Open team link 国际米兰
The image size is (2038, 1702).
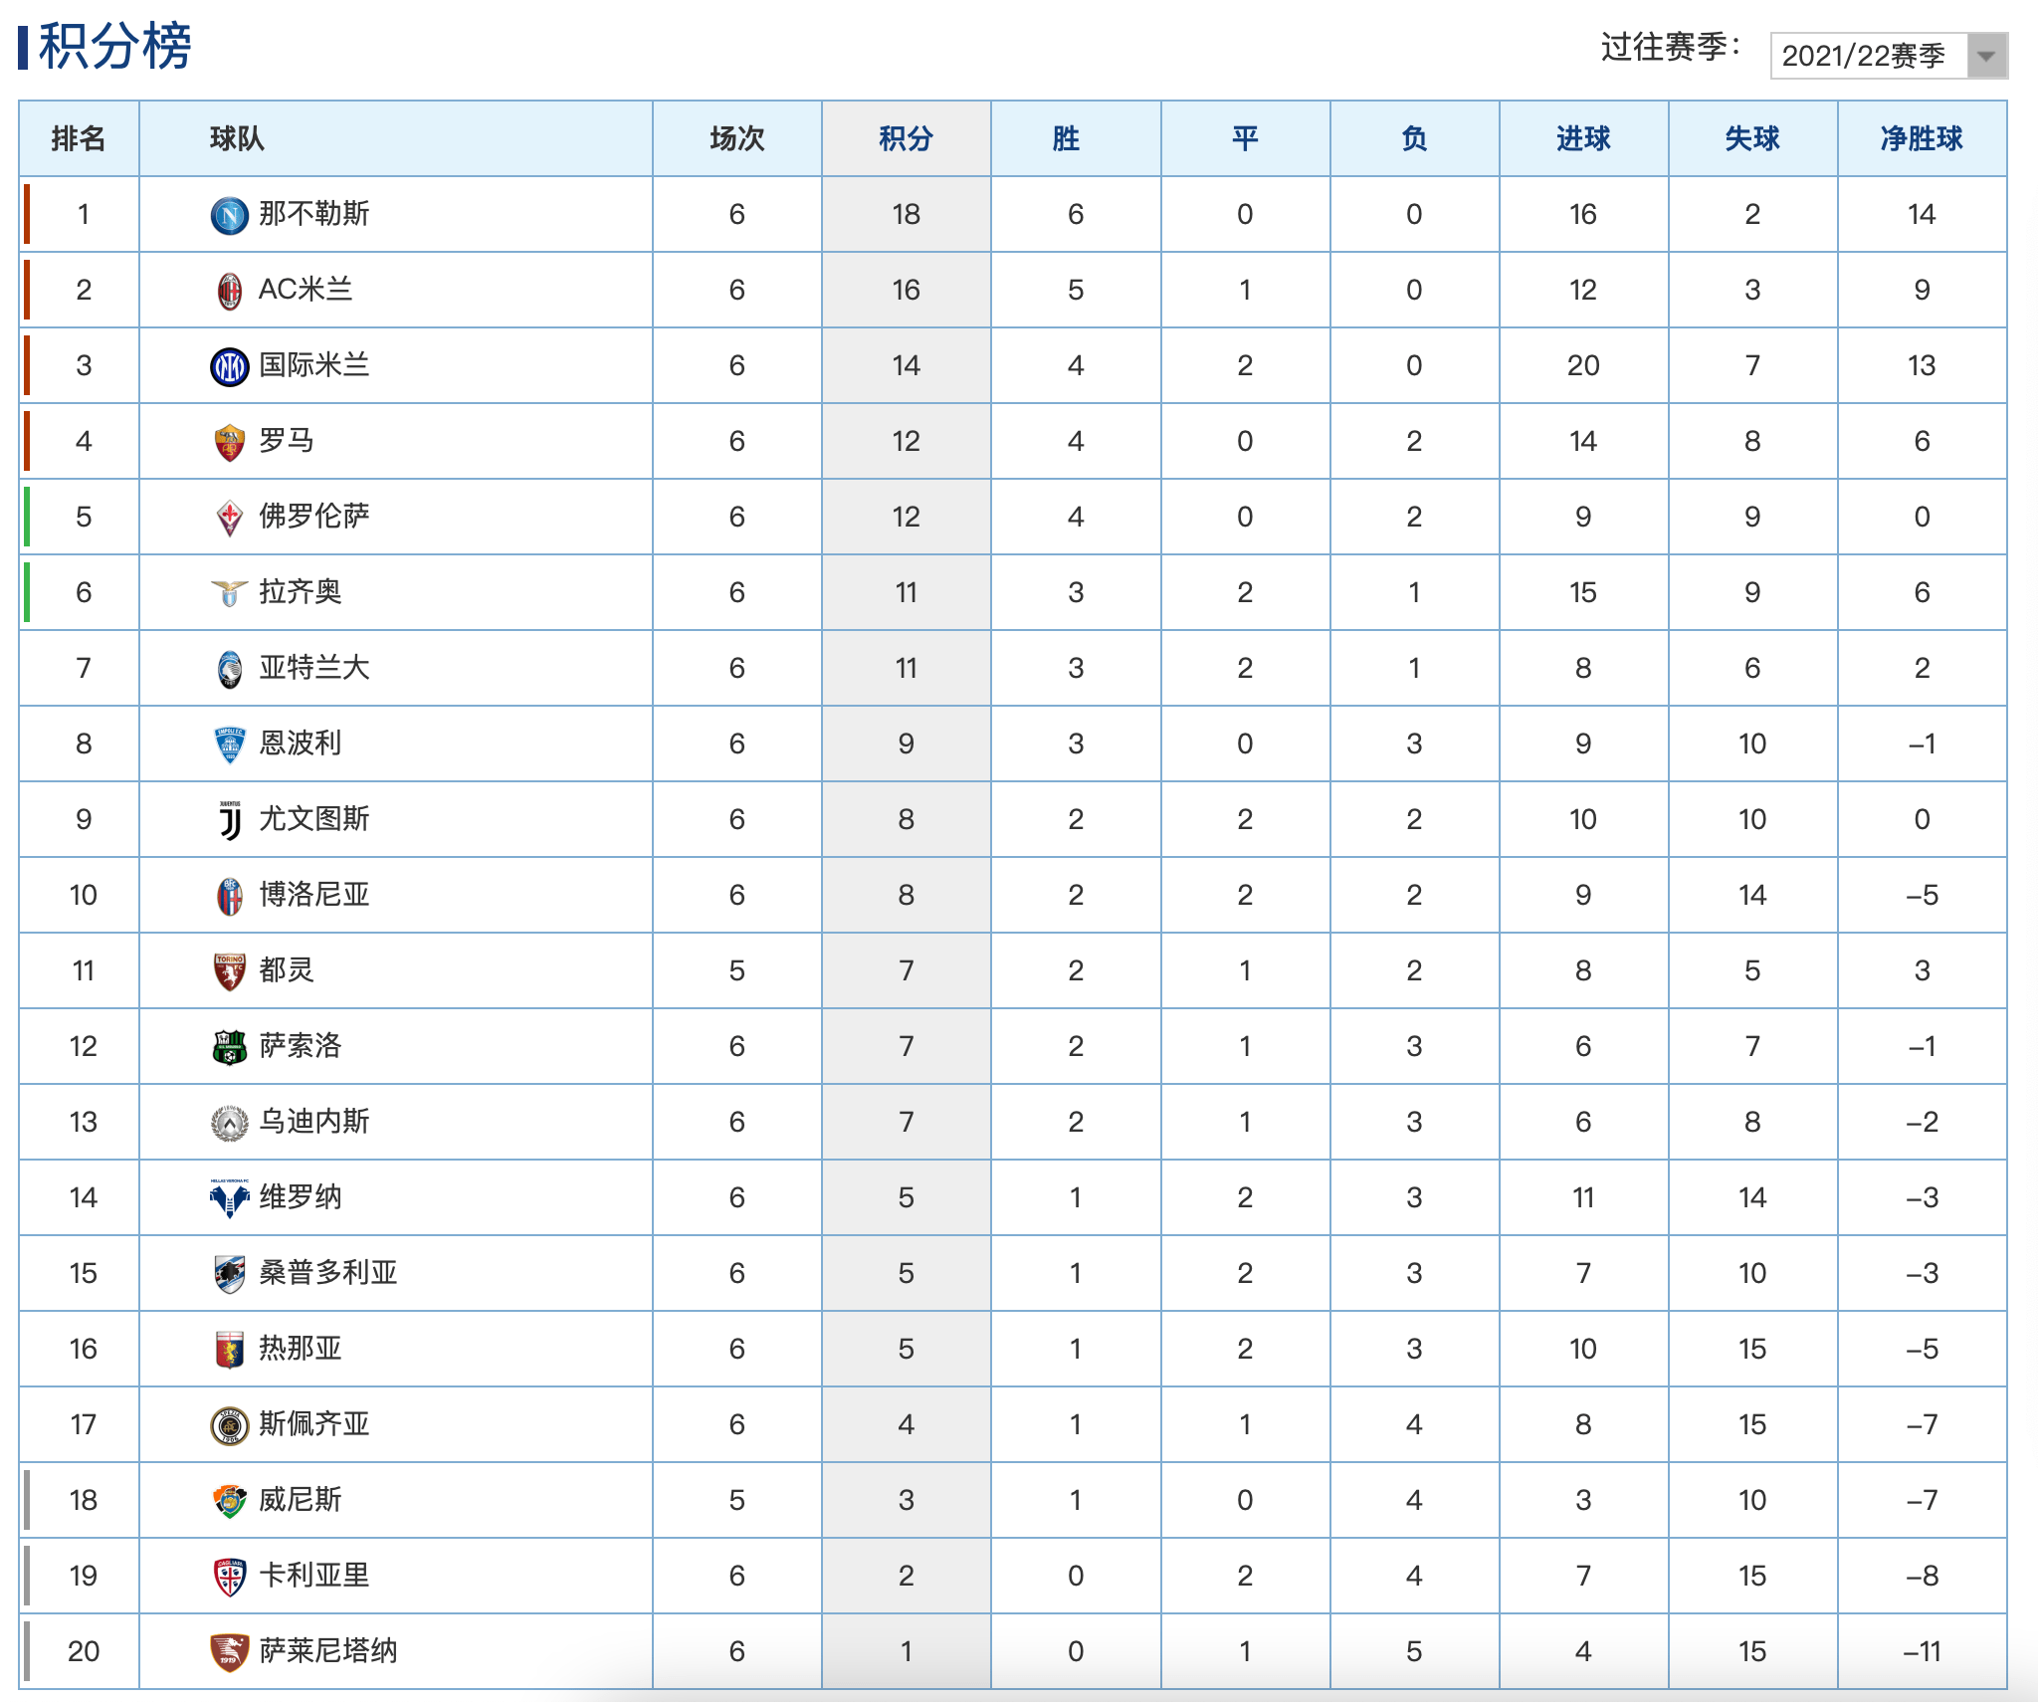313,365
